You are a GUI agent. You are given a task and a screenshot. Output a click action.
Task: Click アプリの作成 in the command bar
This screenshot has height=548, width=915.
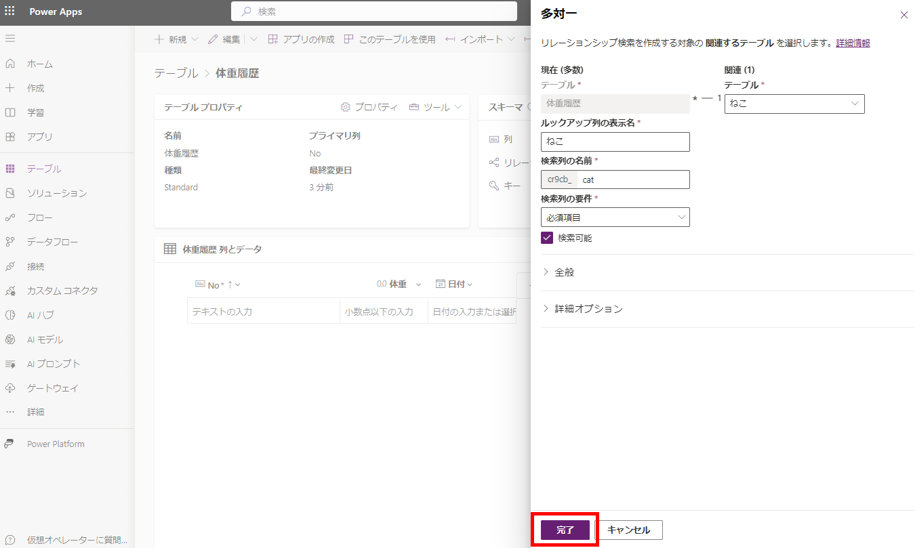click(x=301, y=39)
